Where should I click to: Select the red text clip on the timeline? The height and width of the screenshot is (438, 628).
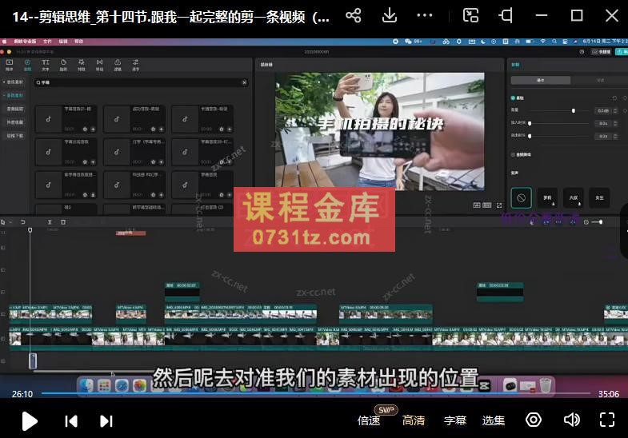130,233
